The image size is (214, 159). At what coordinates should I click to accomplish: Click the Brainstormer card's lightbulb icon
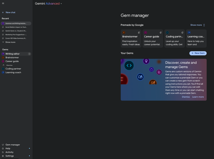coord(124,32)
